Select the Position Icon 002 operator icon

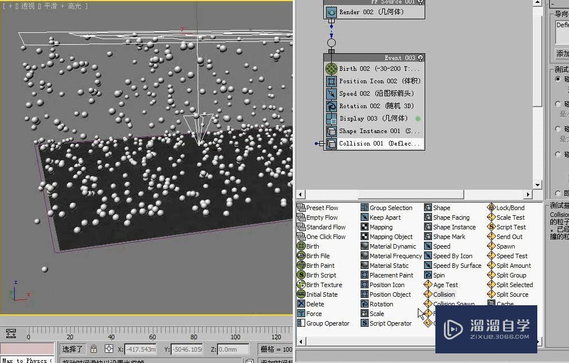tap(331, 82)
